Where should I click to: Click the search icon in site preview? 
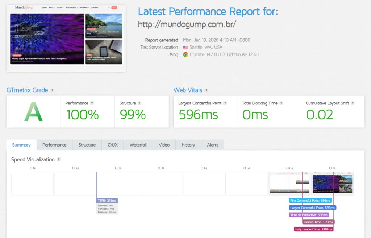(x=109, y=8)
